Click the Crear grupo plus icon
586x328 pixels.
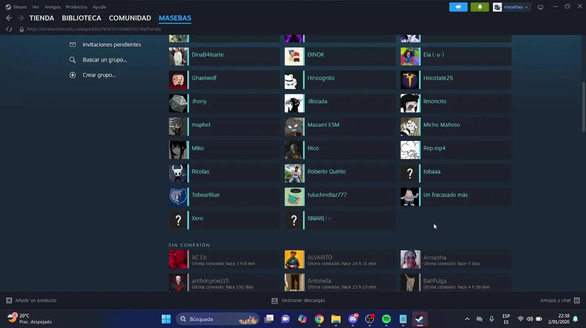(x=73, y=75)
